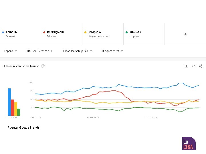Image resolution: width=206 pixels, height=154 pixels.
Task: Select the Booking.com search term
Action: coord(56,32)
